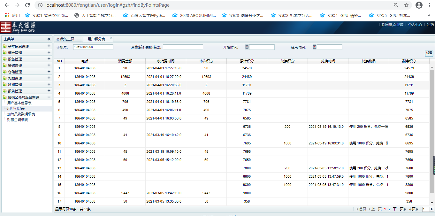This screenshot has width=435, height=216.
Task: Click the browser reload icon
Action: click(x=27, y=5)
